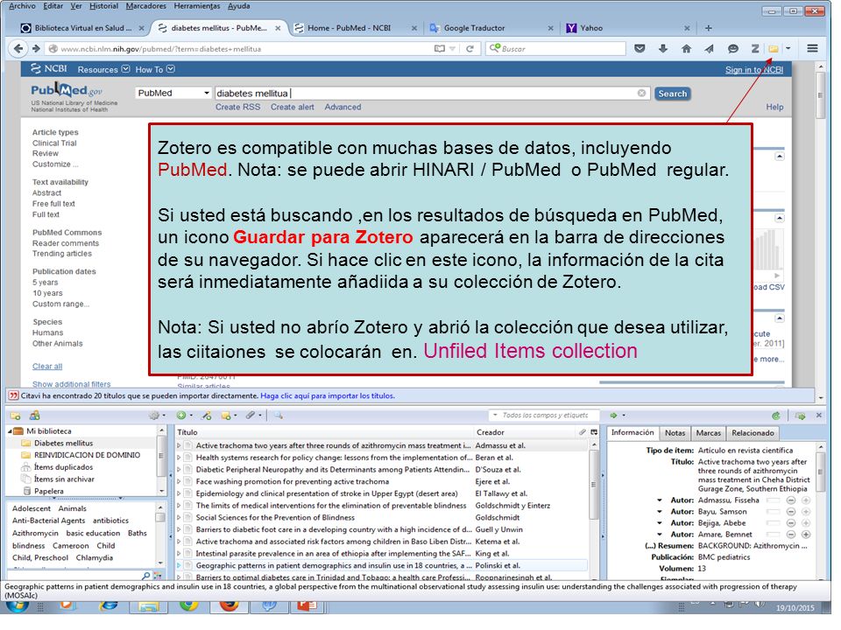
Task: Go to the browser Home page icon
Action: coord(686,49)
